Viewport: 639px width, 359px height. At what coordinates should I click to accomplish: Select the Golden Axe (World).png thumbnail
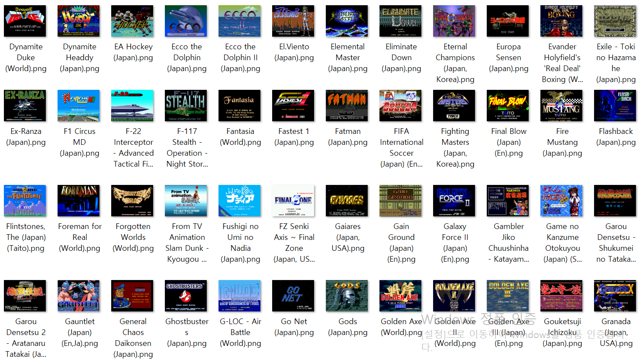point(400,296)
